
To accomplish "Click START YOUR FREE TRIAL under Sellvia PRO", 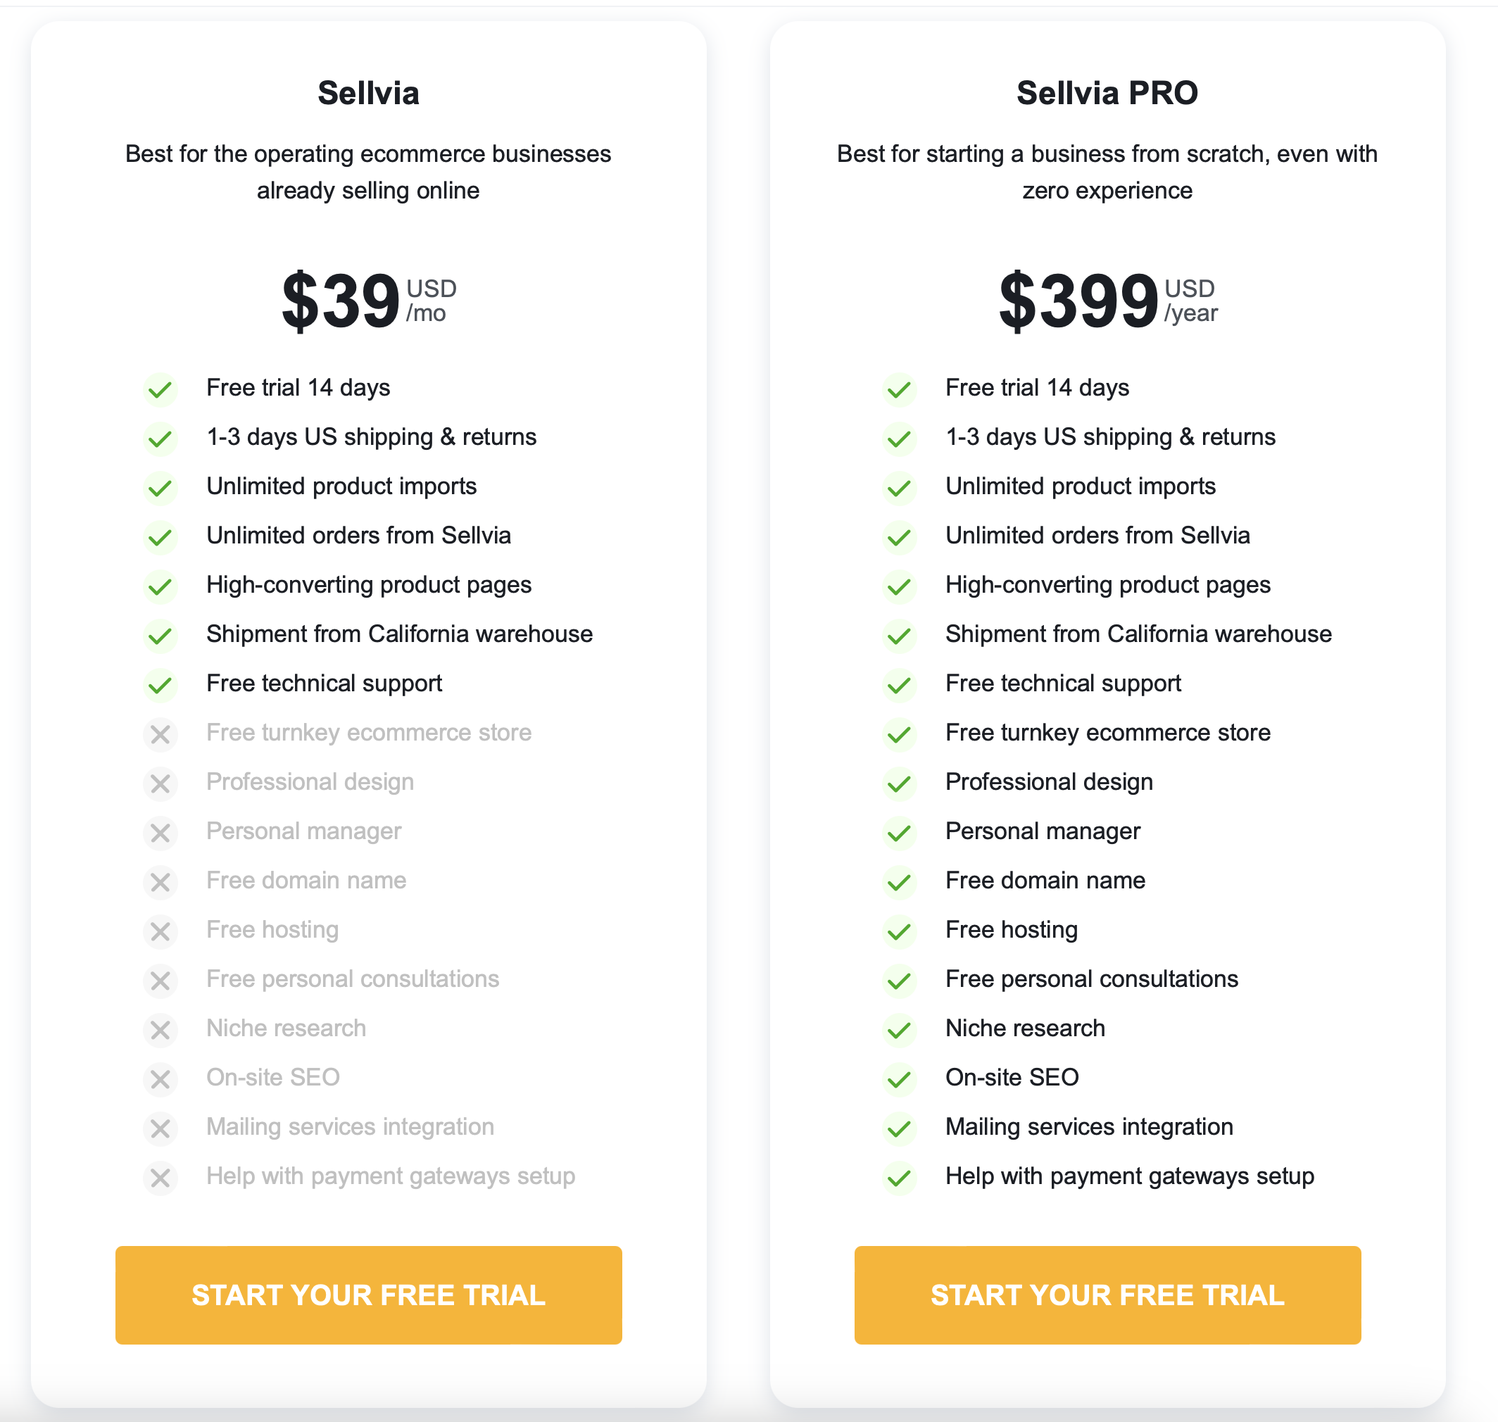I will (1107, 1295).
